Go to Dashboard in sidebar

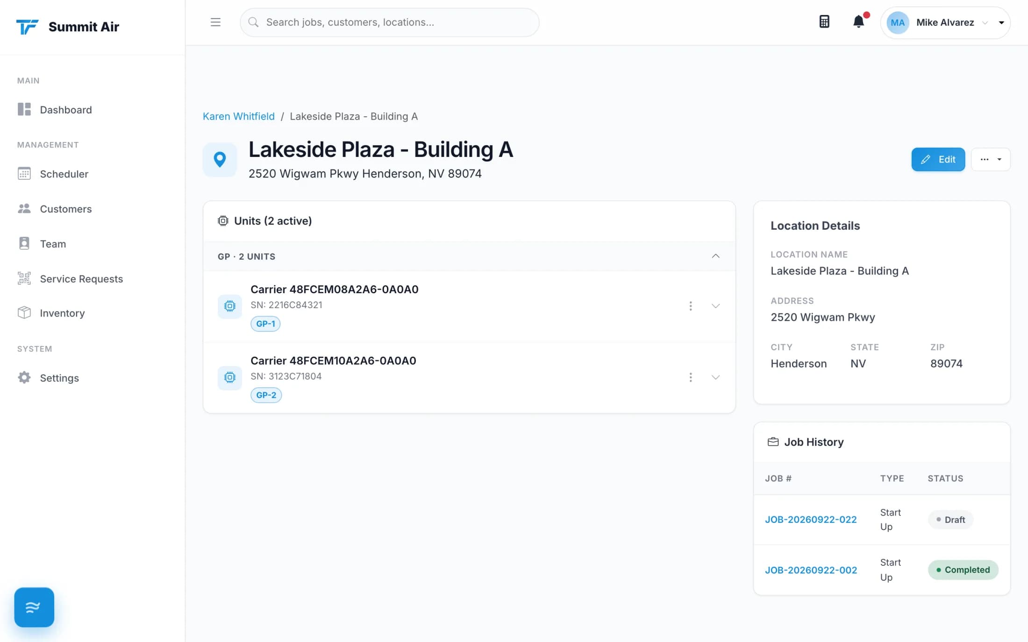pyautogui.click(x=66, y=110)
